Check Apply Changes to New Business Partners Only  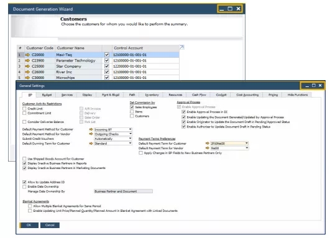[140, 153]
